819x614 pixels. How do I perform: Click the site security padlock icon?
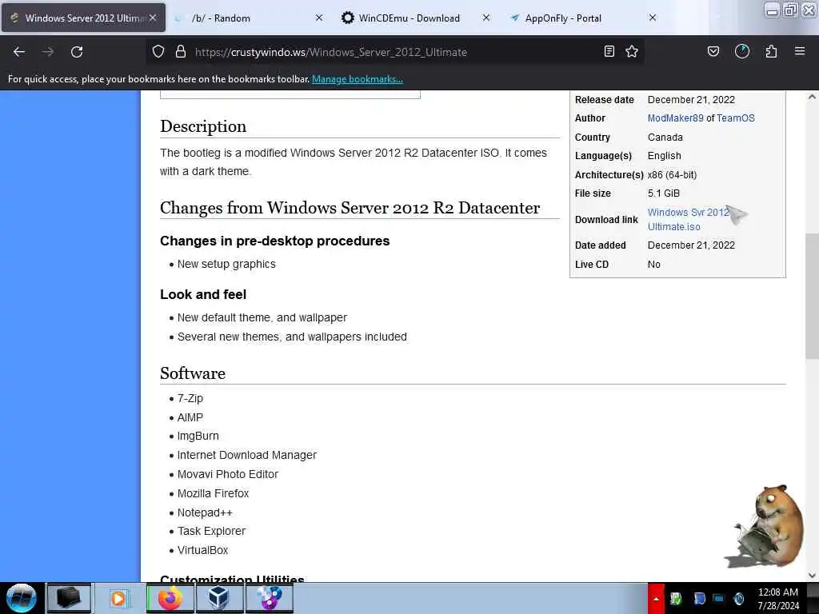click(180, 52)
